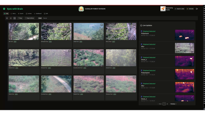Expand the hillside valley view camera feed
The height and width of the screenshot is (115, 205).
pos(102,25)
